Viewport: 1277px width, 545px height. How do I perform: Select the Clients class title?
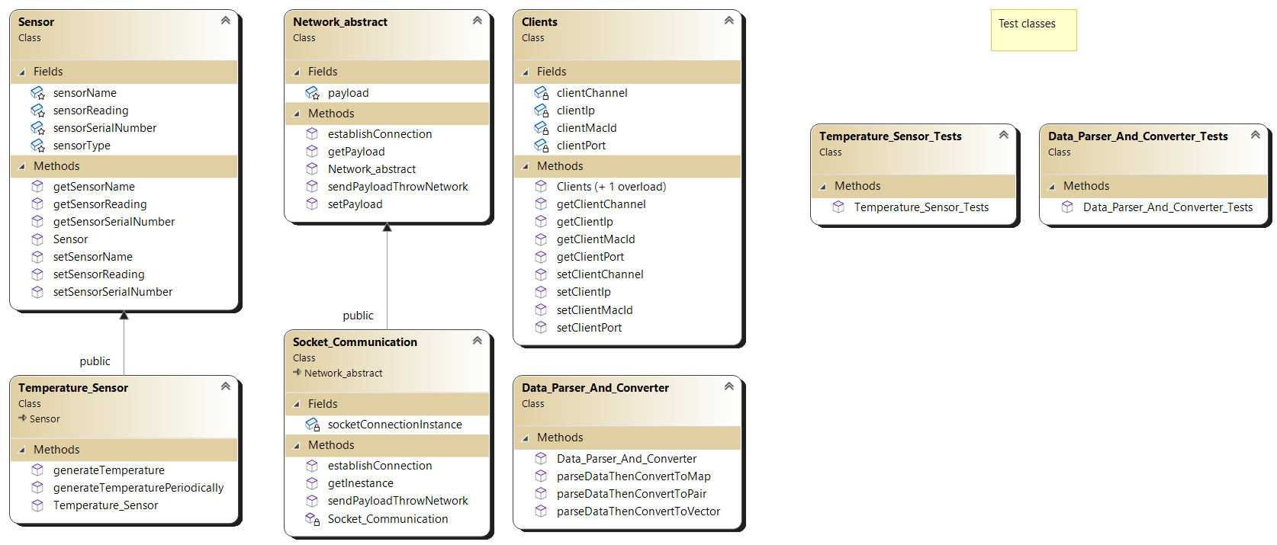pos(539,22)
